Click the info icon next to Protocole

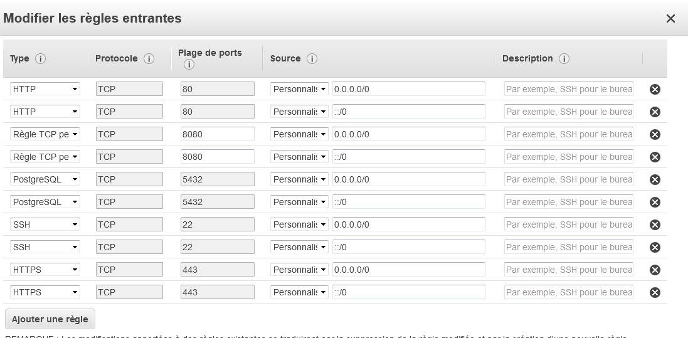tap(149, 59)
